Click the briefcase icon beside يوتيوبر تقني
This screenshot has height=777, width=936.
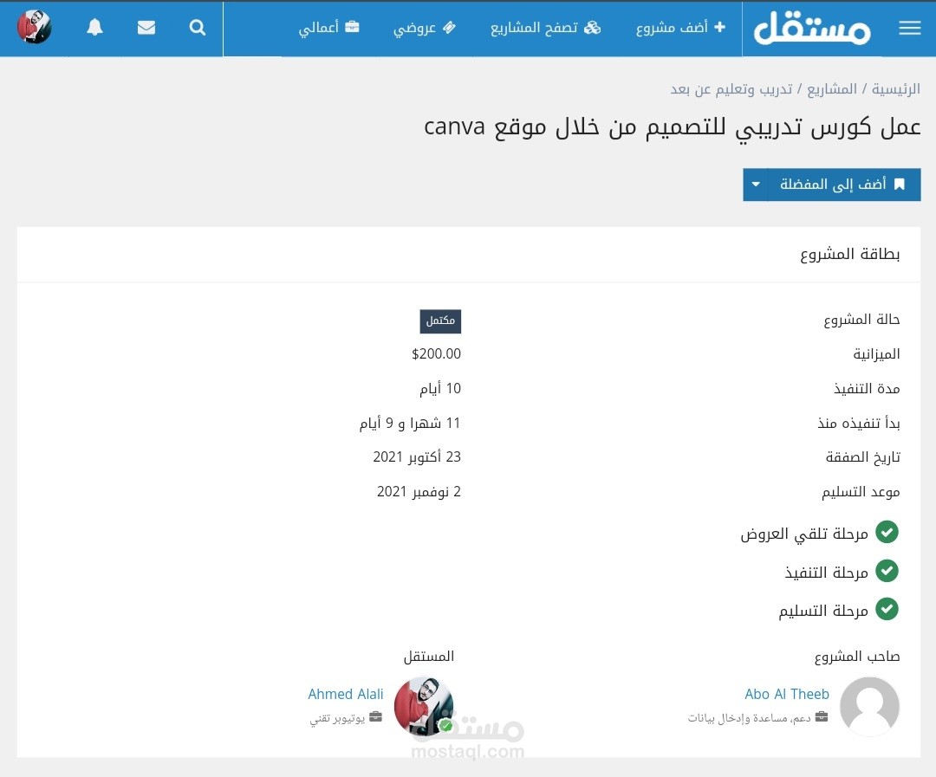375,716
